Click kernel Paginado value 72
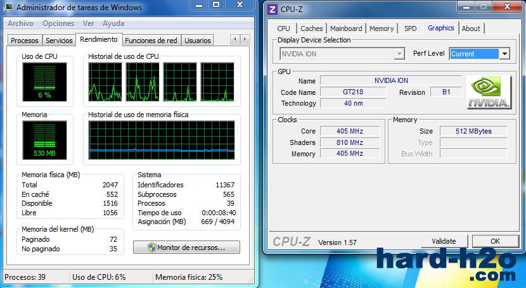Image resolution: width=526 pixels, height=288 pixels. [x=113, y=239]
